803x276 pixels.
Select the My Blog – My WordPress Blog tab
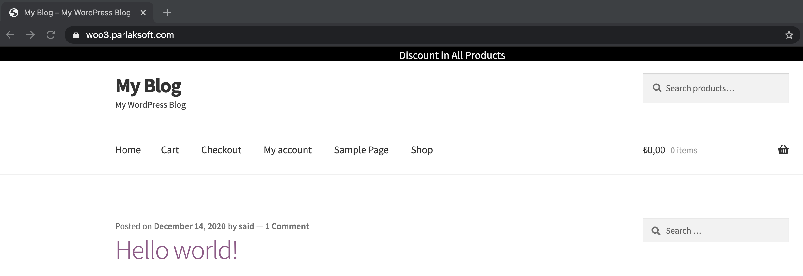pyautogui.click(x=77, y=13)
